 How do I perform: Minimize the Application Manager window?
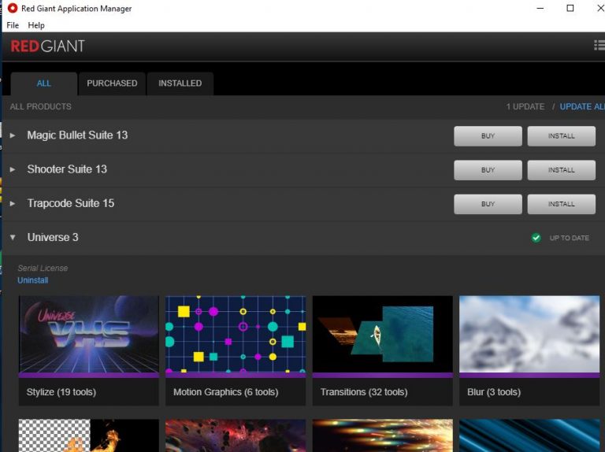click(540, 8)
